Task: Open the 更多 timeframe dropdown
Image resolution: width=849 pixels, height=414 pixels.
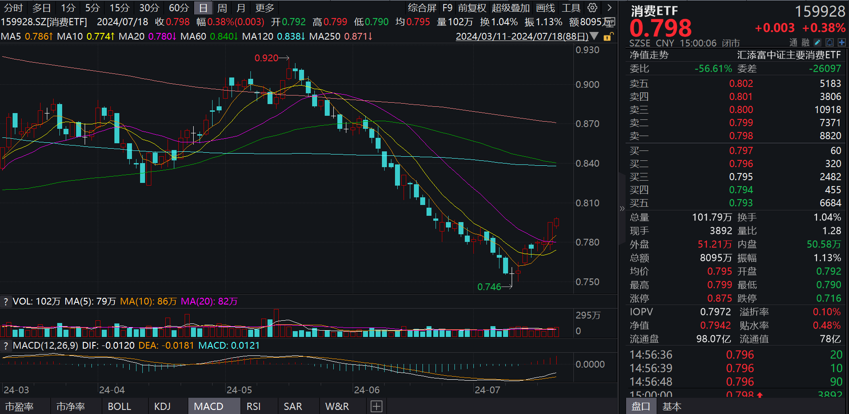Action: (263, 8)
